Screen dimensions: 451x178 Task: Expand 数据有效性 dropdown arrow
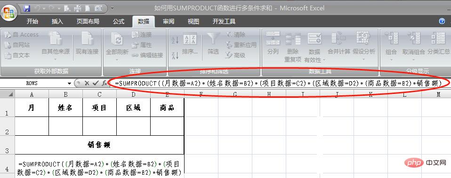click(x=324, y=60)
